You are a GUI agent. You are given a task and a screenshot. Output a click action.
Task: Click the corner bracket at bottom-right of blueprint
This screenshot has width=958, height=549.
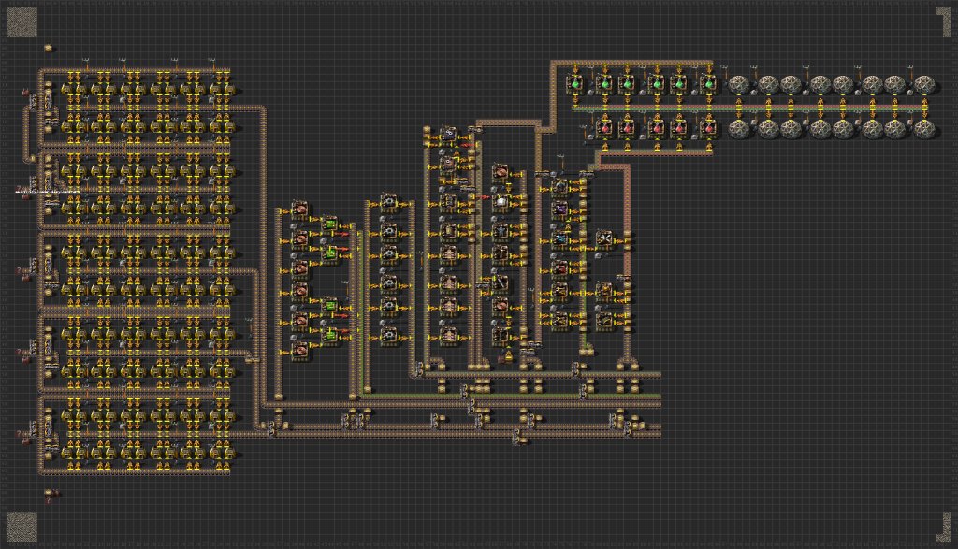(x=943, y=527)
